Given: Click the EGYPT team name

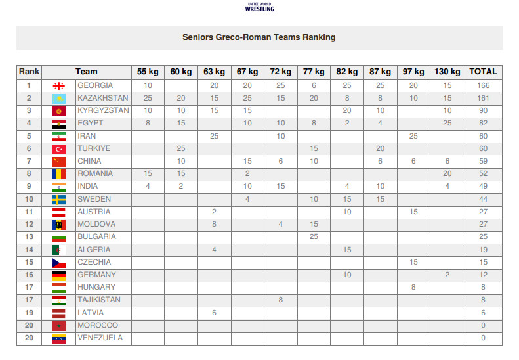Looking at the screenshot, I should coord(90,124).
